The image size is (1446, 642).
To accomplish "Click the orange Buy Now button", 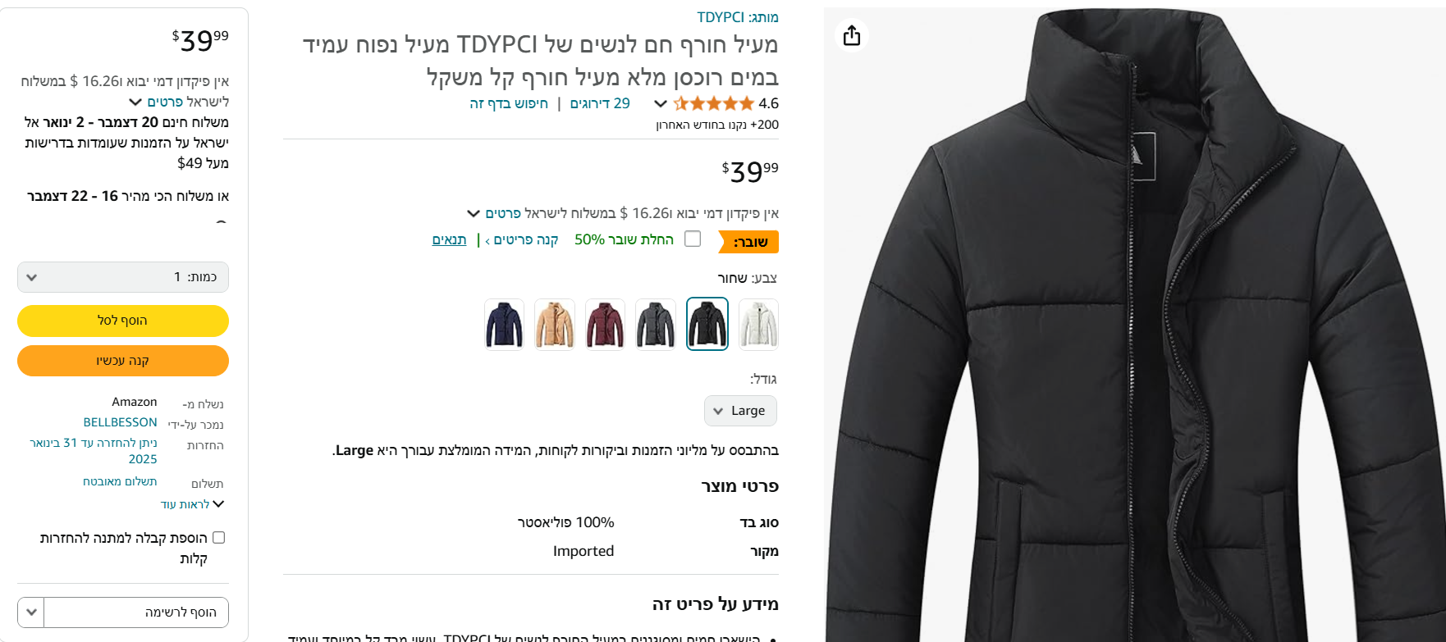I will click(x=123, y=361).
